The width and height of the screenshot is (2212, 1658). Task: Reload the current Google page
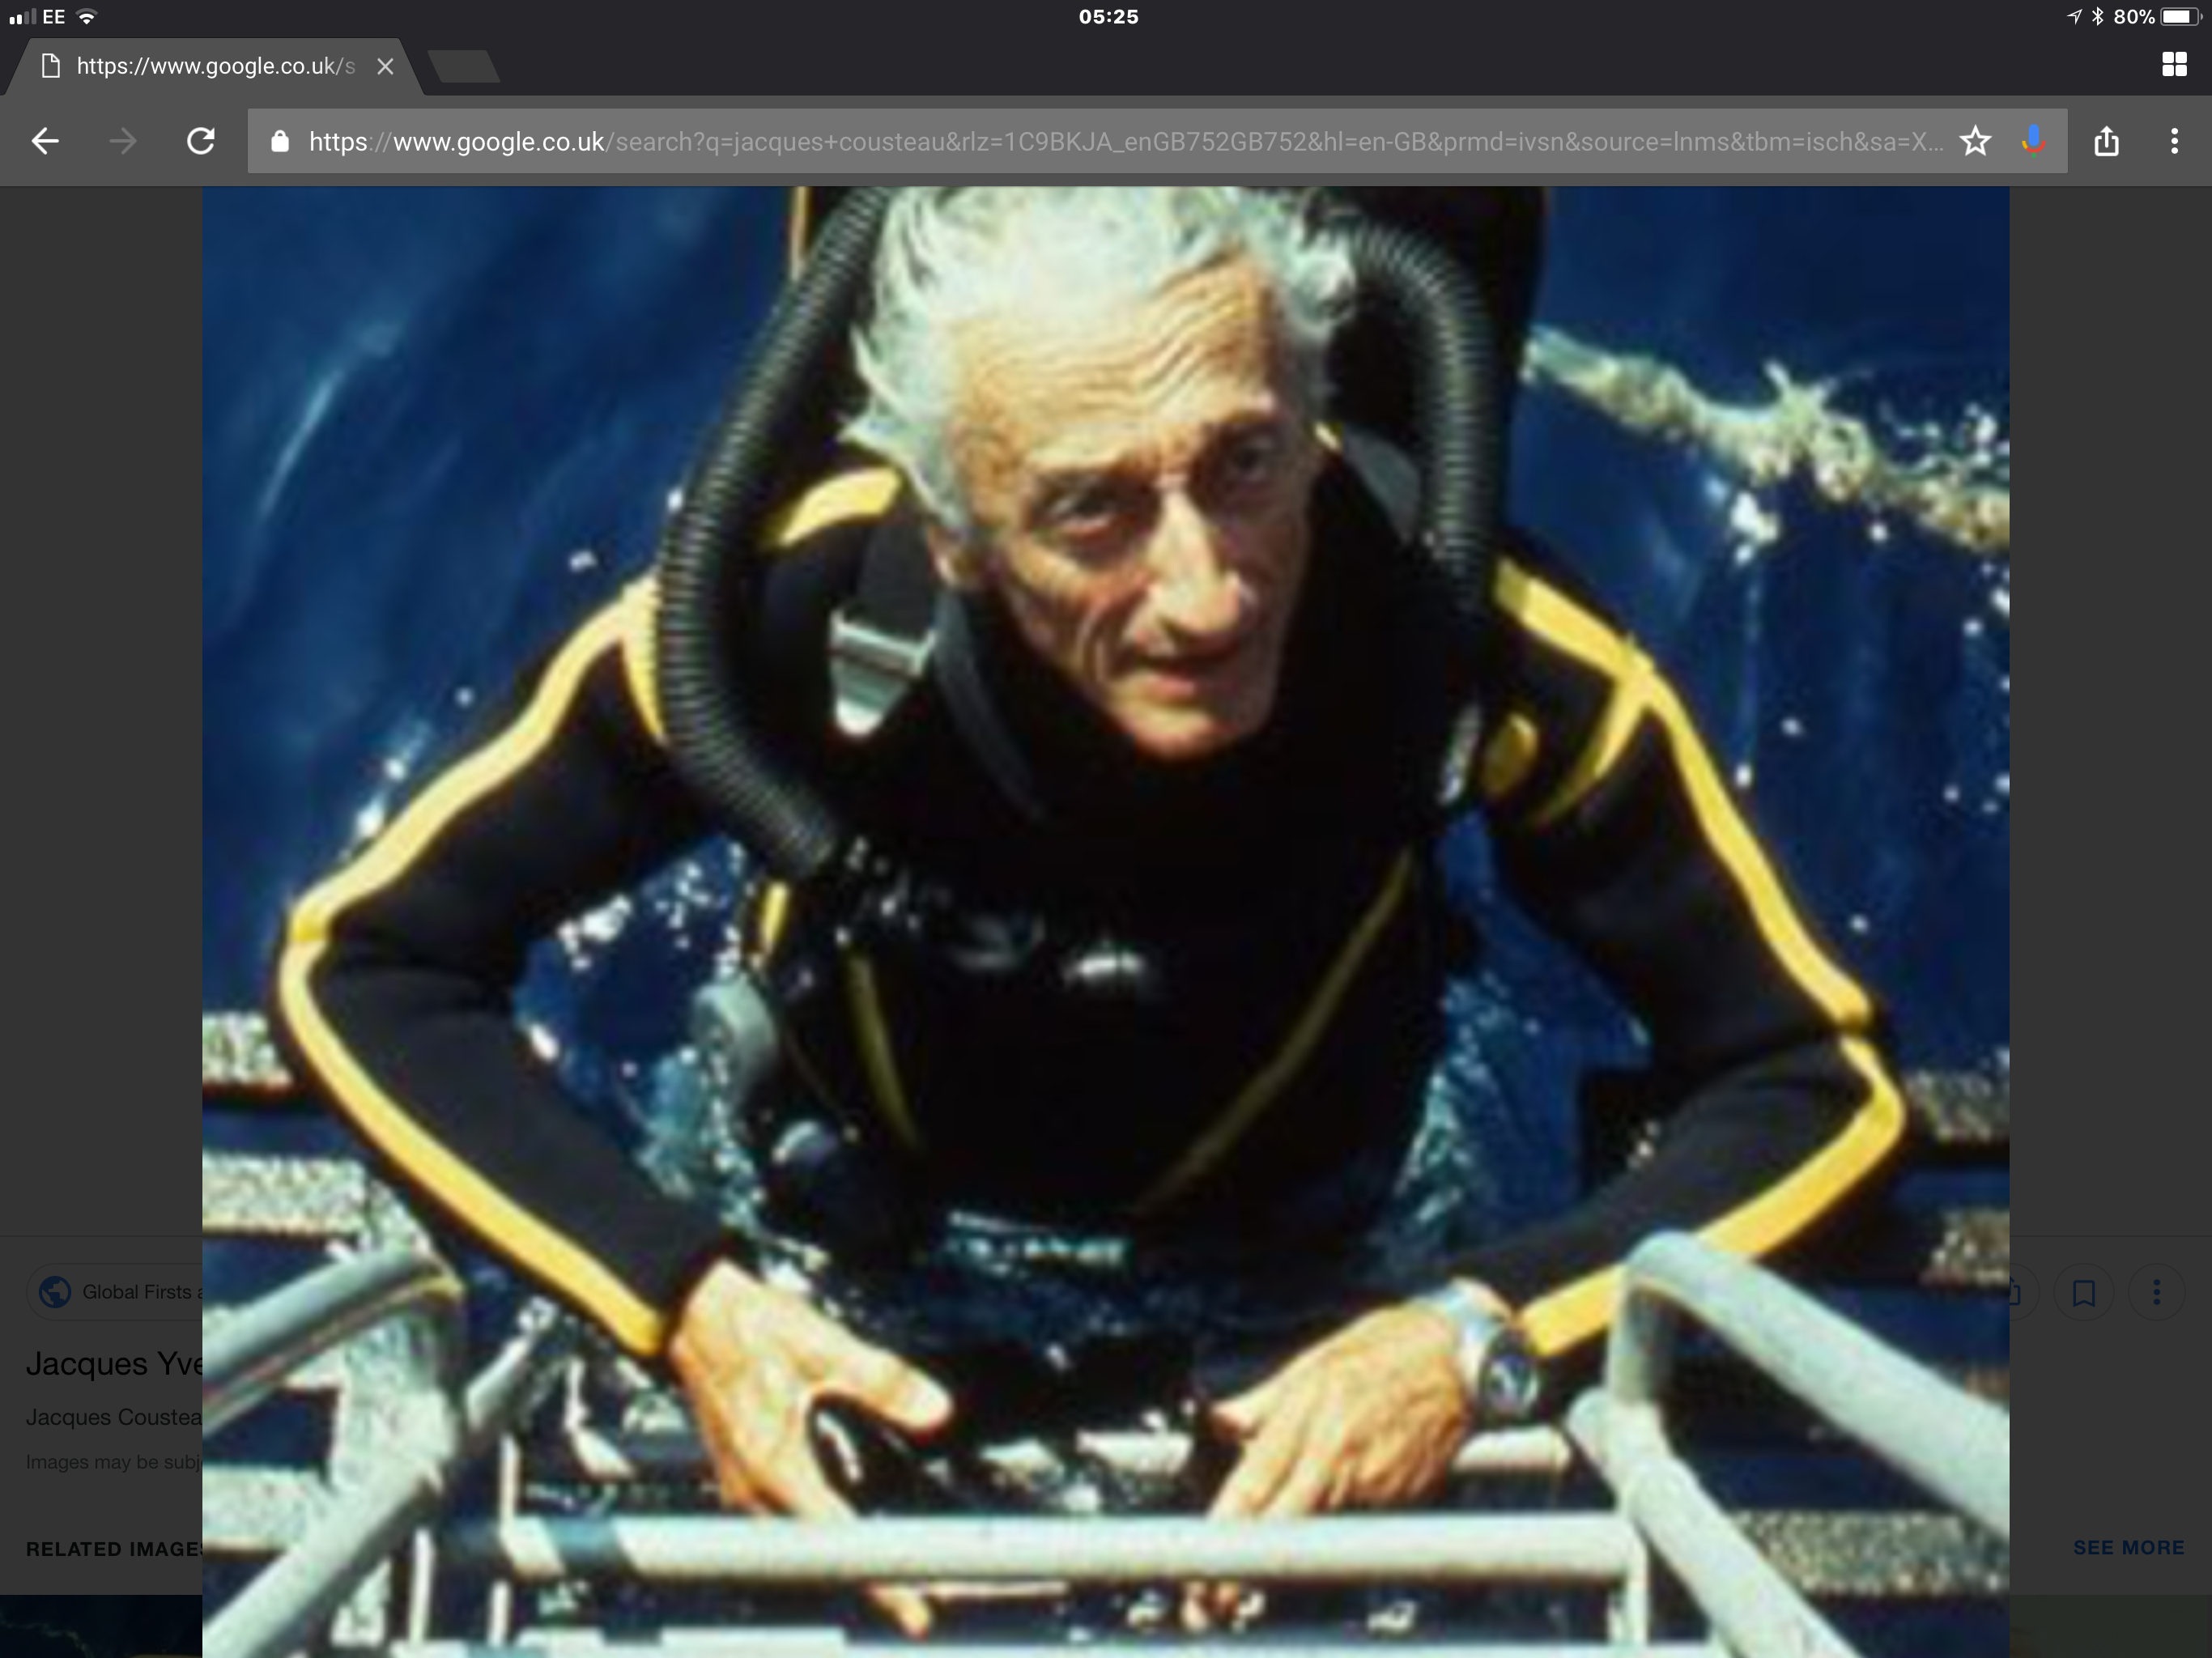point(201,141)
